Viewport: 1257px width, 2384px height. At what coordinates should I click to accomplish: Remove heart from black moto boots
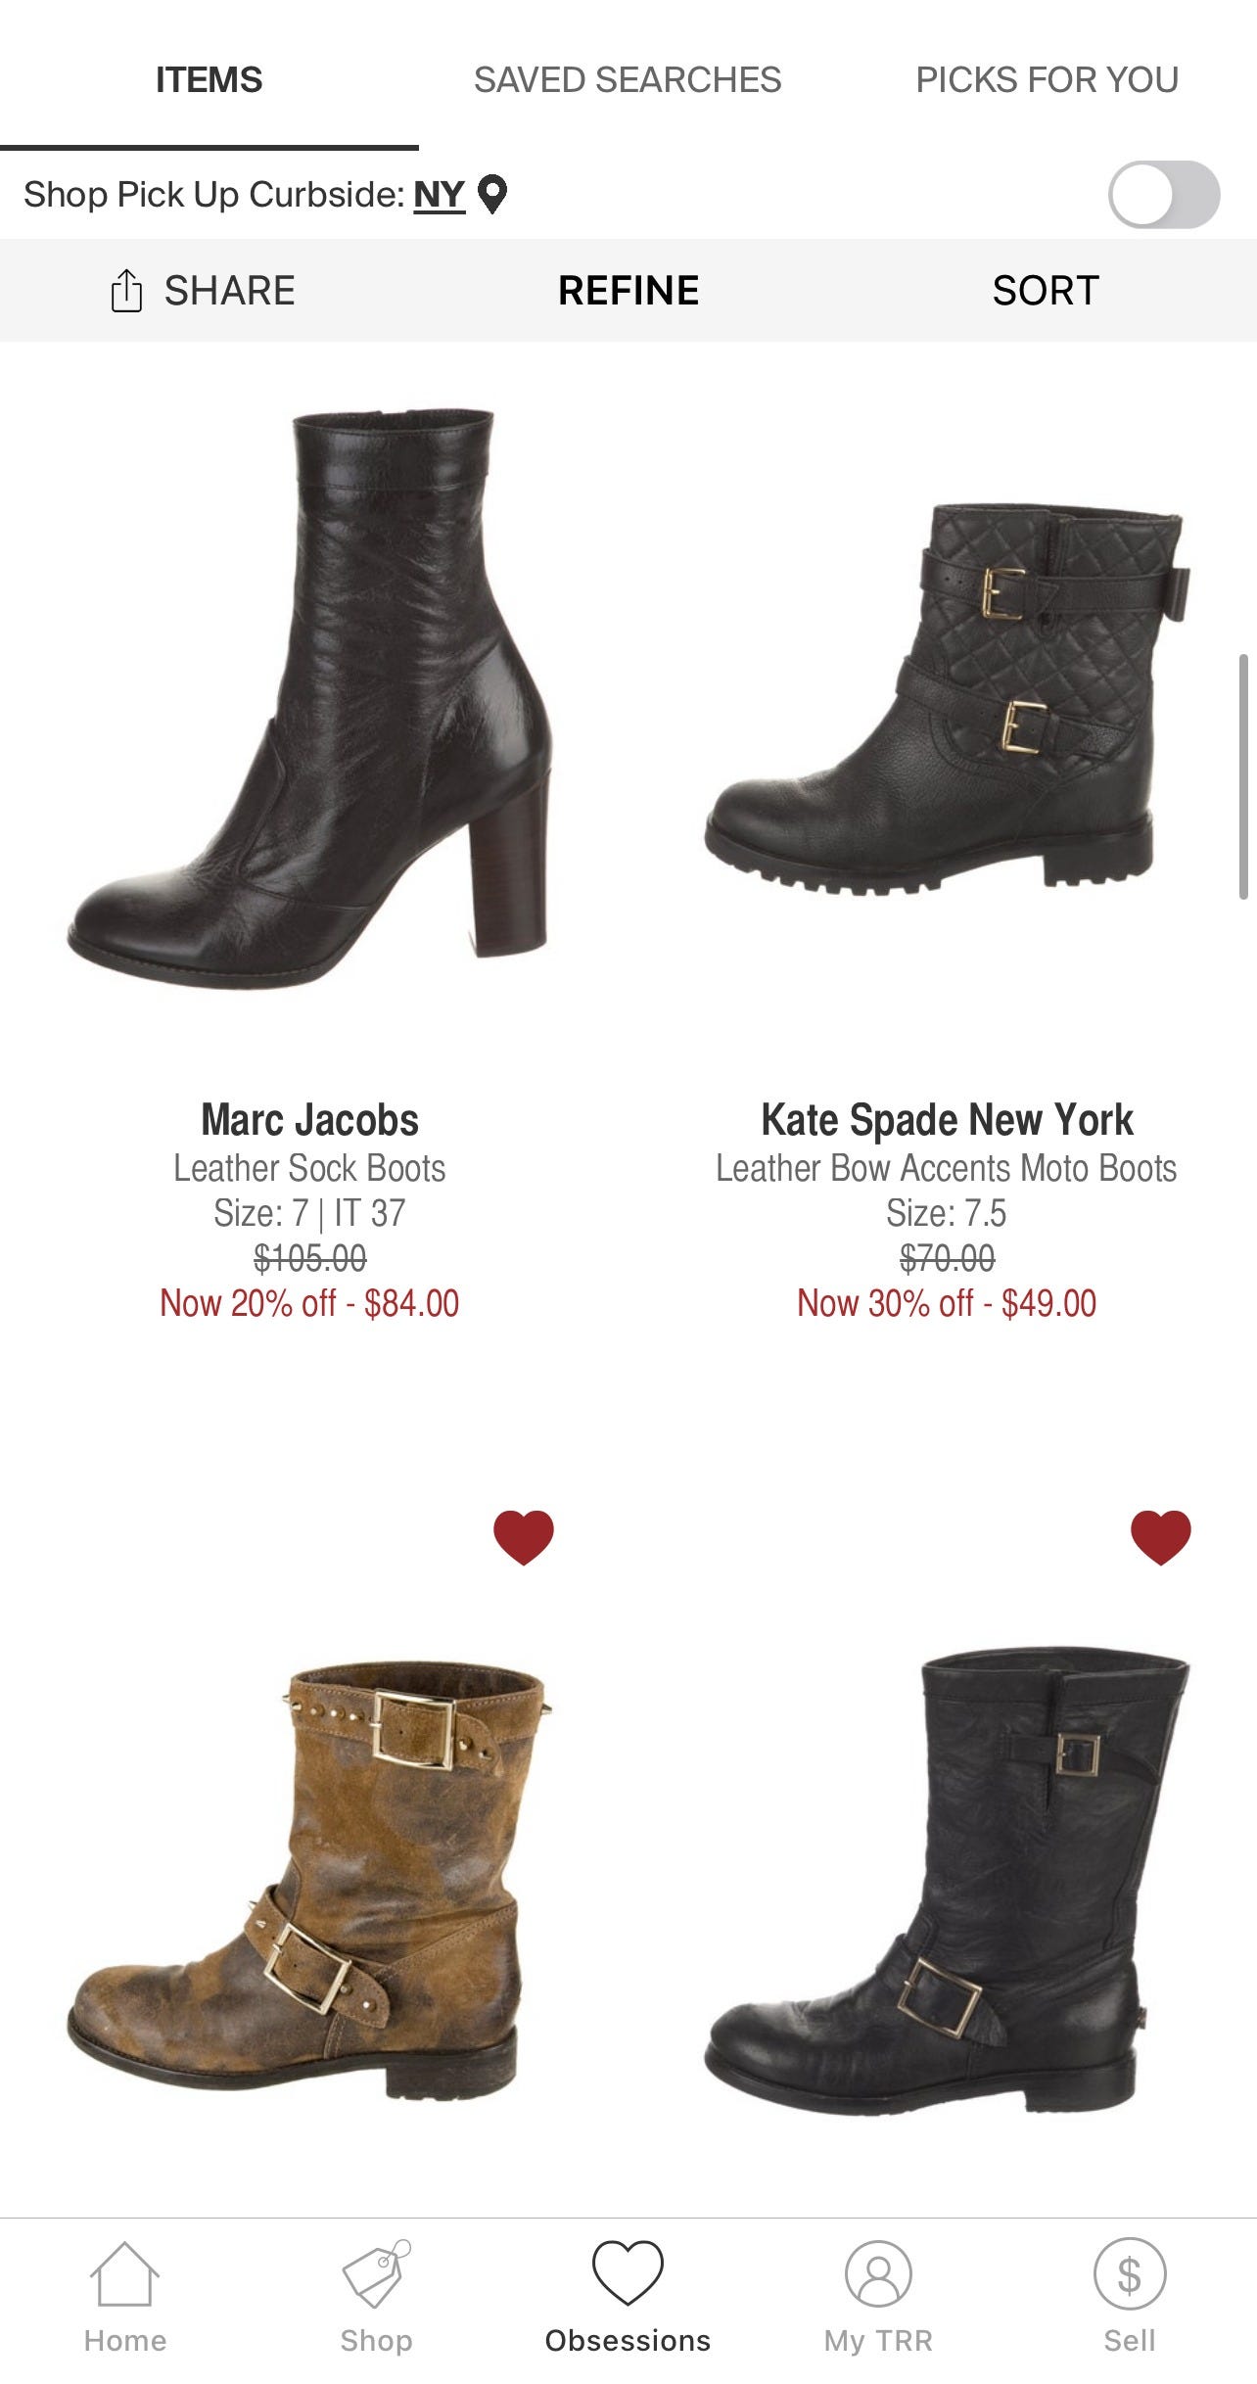[1161, 1537]
